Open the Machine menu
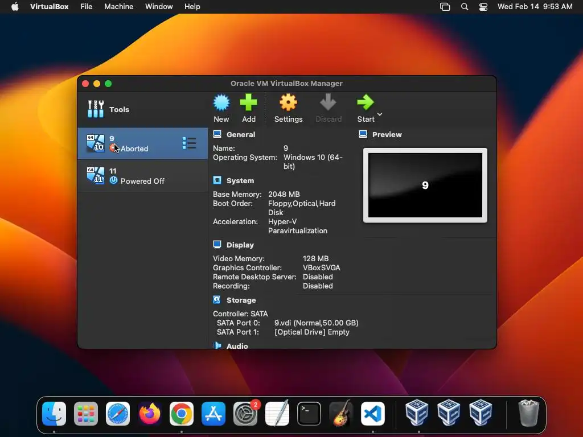 (118, 7)
